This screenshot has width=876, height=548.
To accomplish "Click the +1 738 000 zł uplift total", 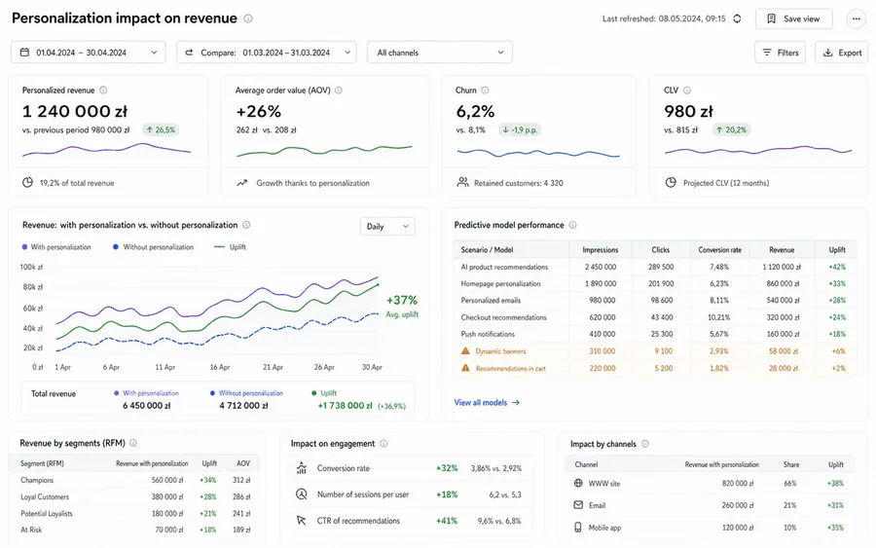I will 345,406.
